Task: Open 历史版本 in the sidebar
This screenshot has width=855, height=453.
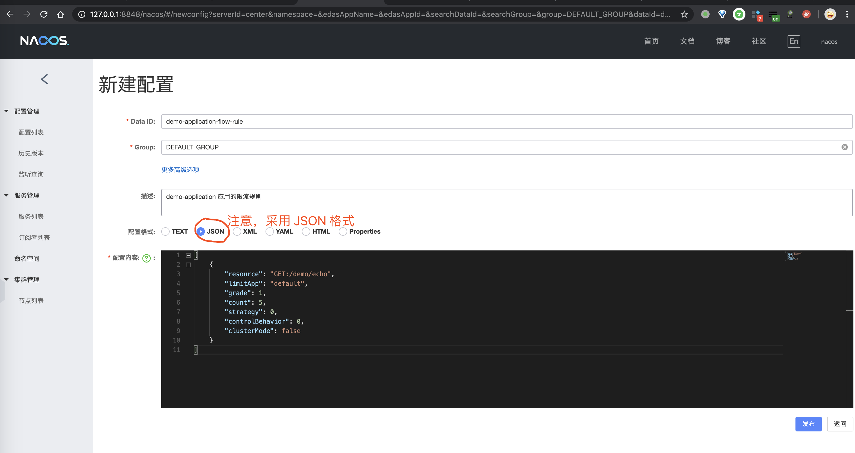Action: coord(31,153)
